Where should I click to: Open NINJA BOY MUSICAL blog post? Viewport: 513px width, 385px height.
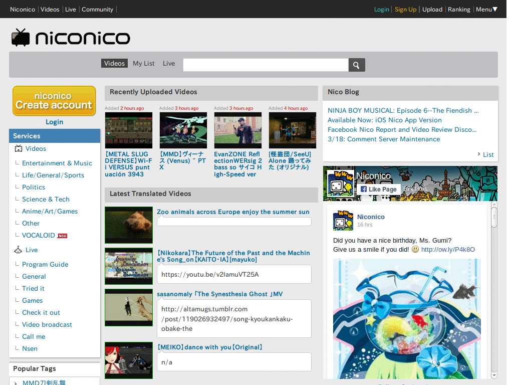click(x=403, y=110)
